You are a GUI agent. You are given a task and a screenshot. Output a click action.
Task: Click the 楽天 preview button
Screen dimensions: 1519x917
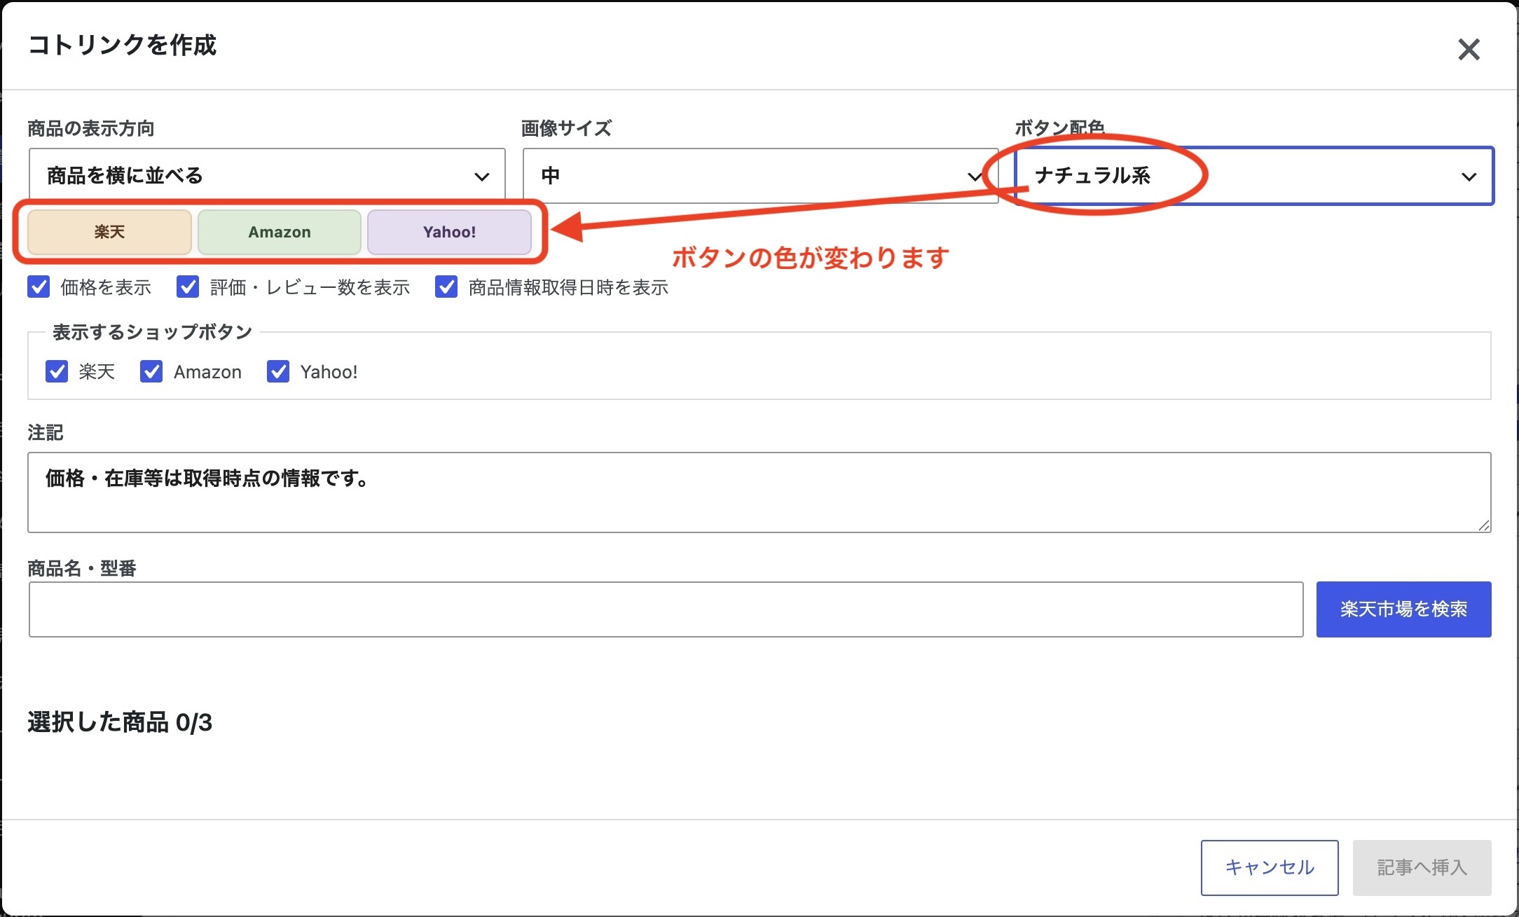pyautogui.click(x=109, y=232)
